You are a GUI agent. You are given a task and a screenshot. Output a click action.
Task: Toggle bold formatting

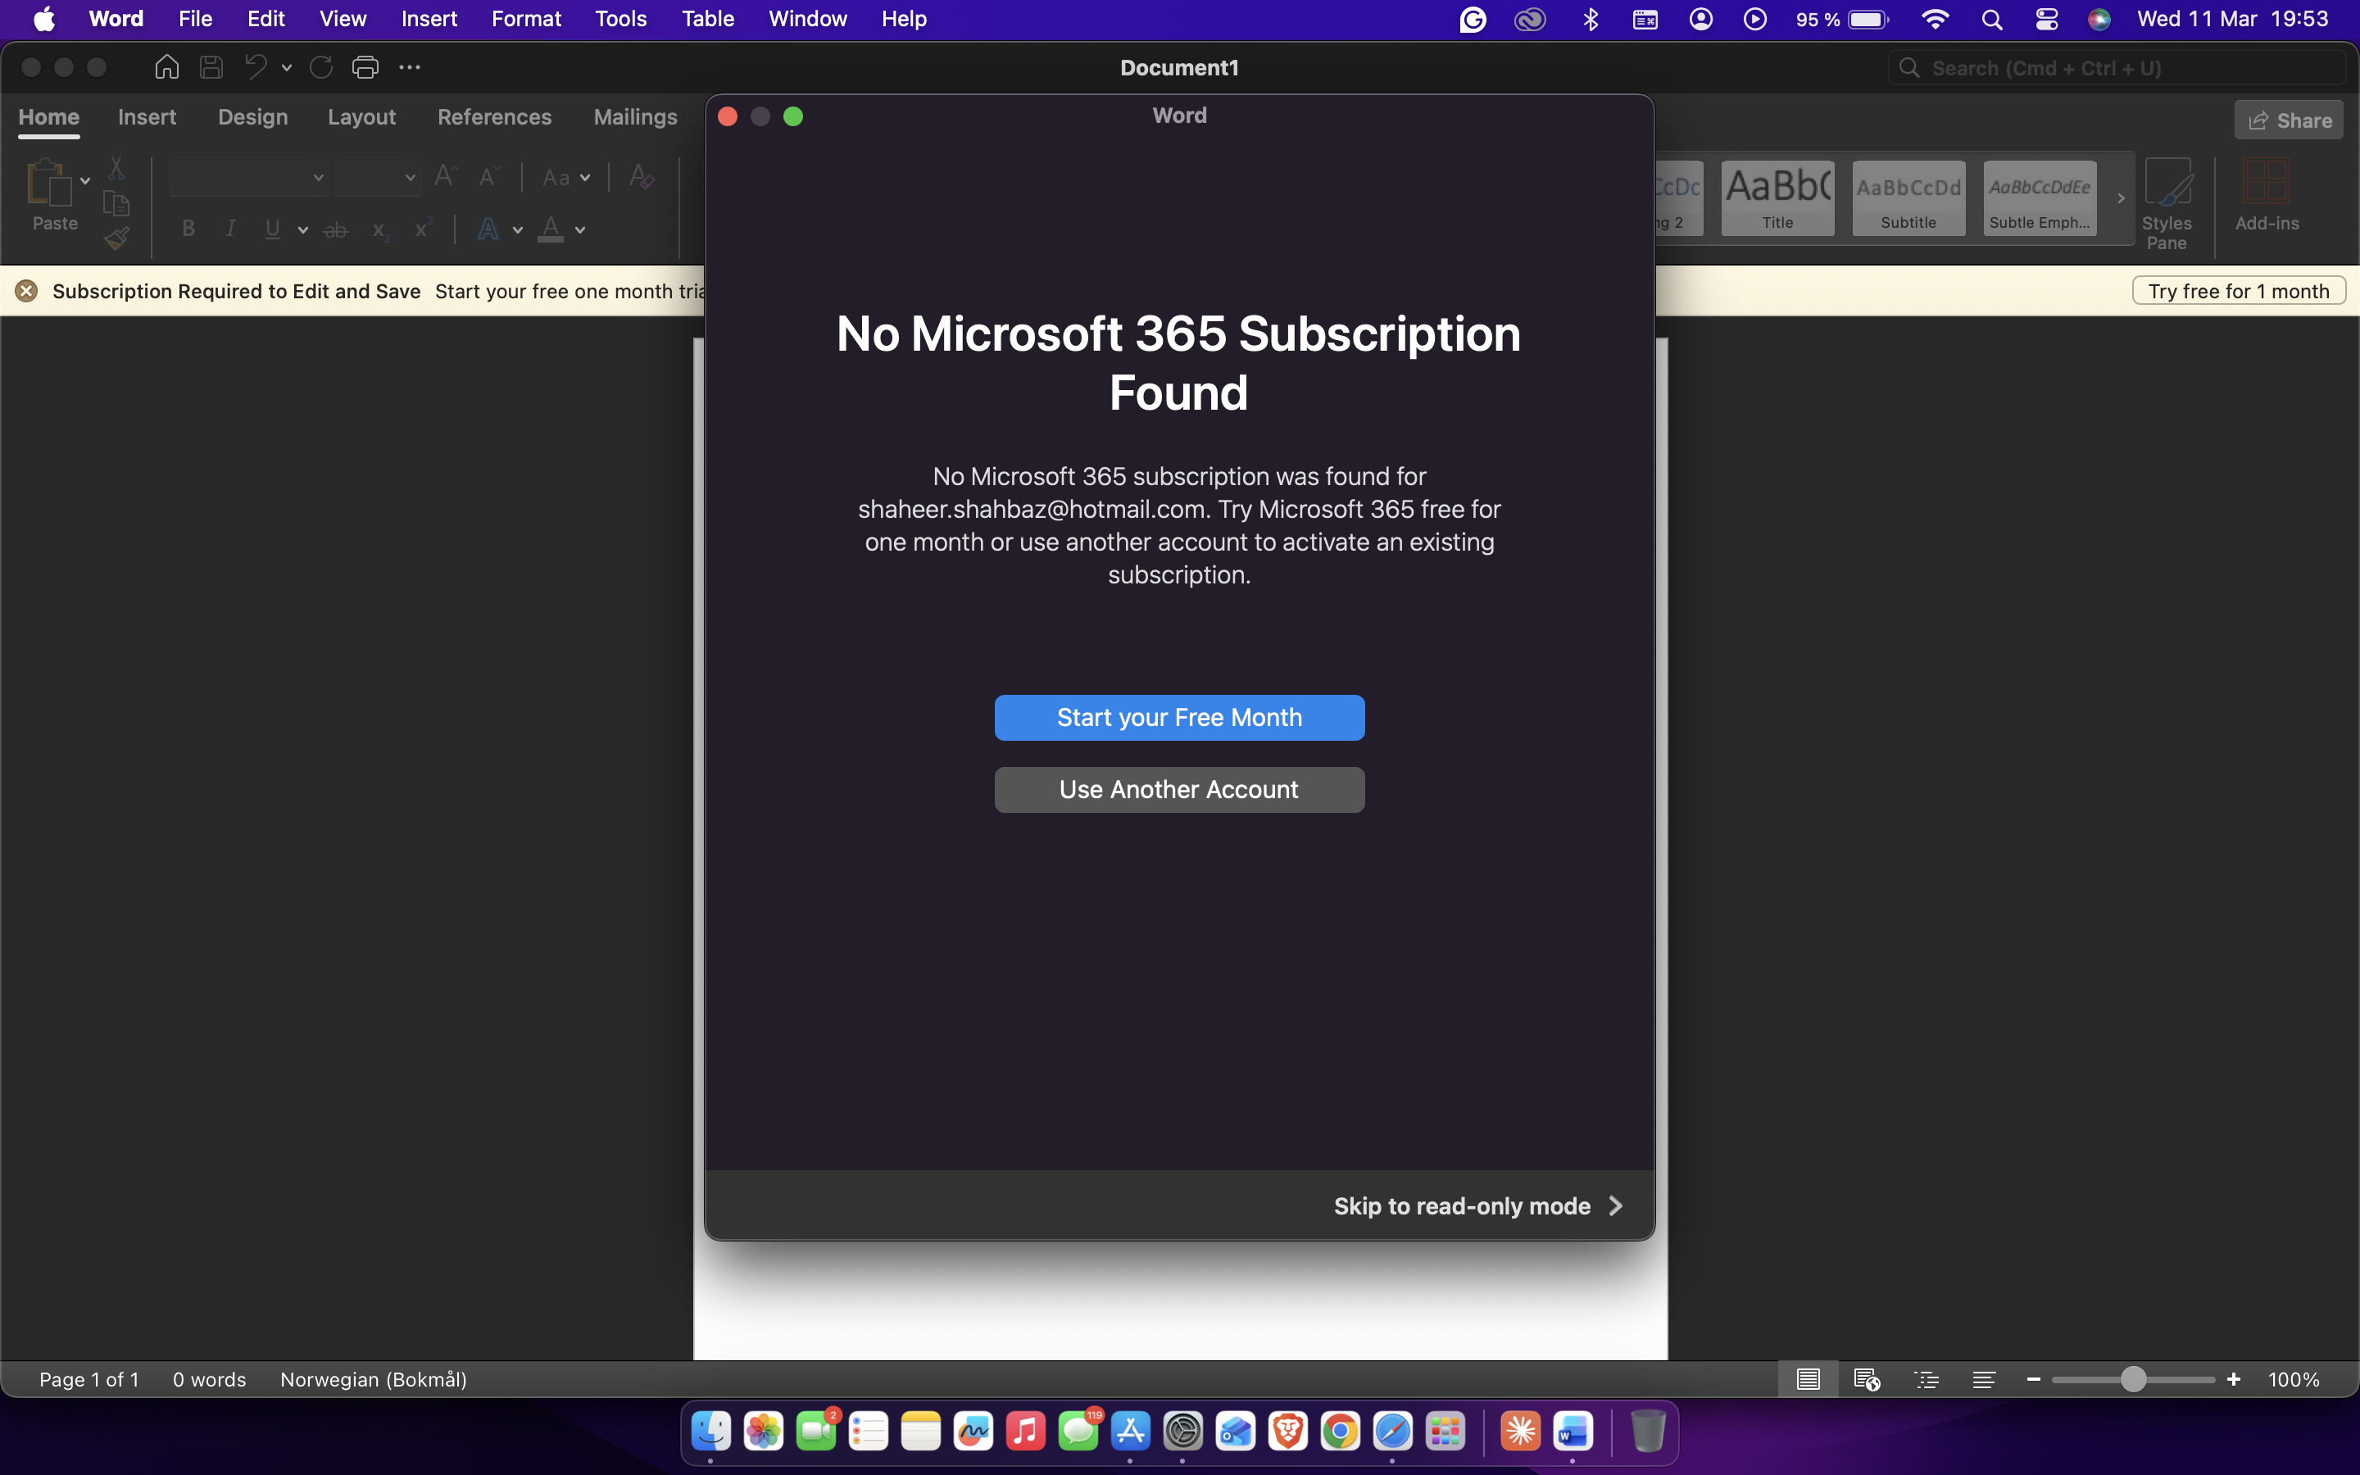[187, 229]
